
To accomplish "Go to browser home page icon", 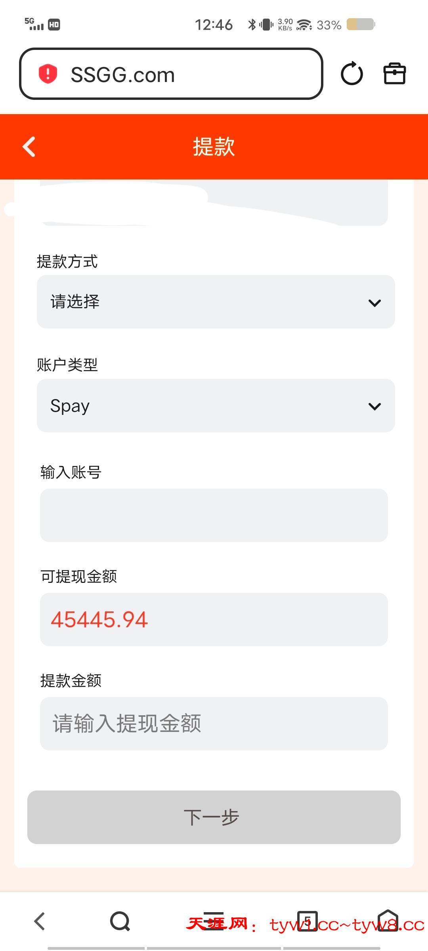I will tap(388, 921).
